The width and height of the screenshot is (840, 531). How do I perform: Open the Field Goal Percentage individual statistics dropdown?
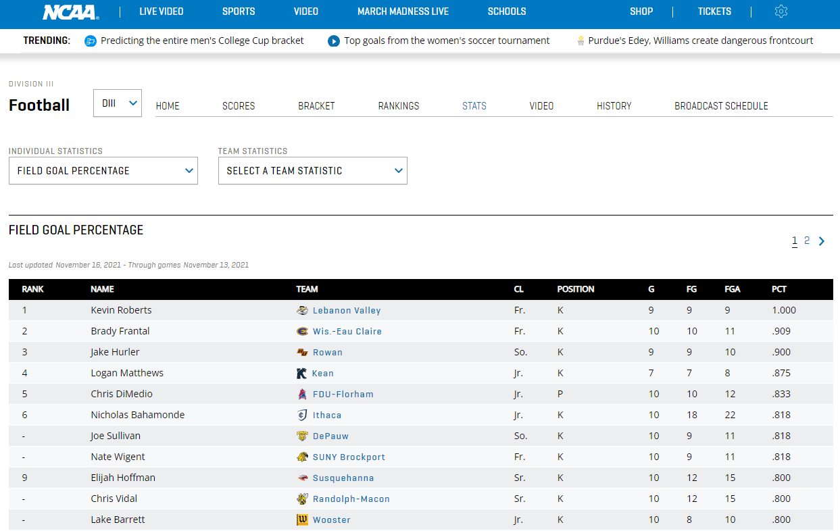tap(103, 171)
